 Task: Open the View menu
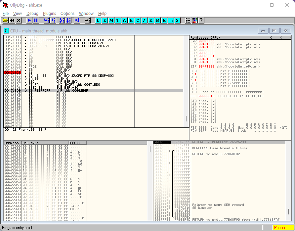pos(18,14)
